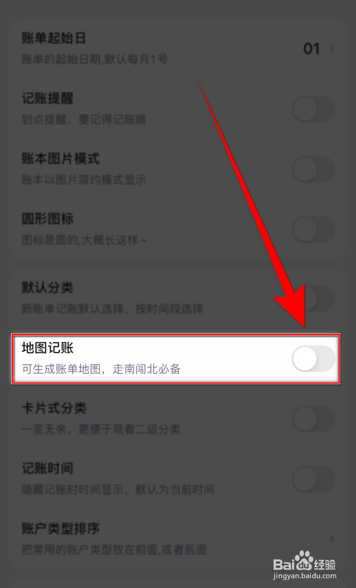Open the 账户类型排序 setting row
This screenshot has height=588, width=356.
click(178, 539)
